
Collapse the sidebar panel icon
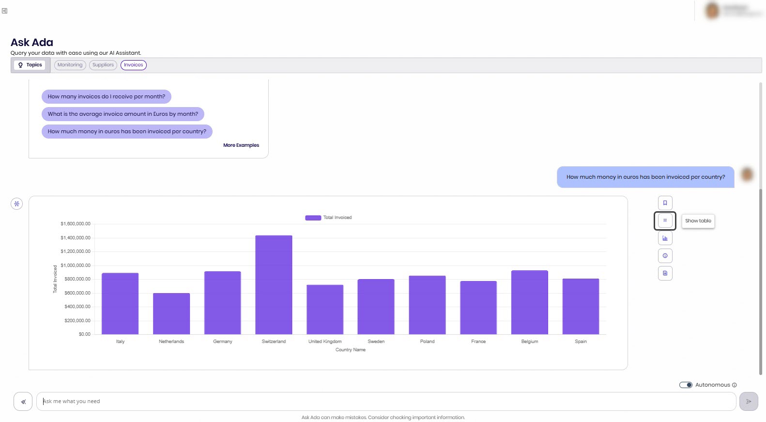(4, 11)
